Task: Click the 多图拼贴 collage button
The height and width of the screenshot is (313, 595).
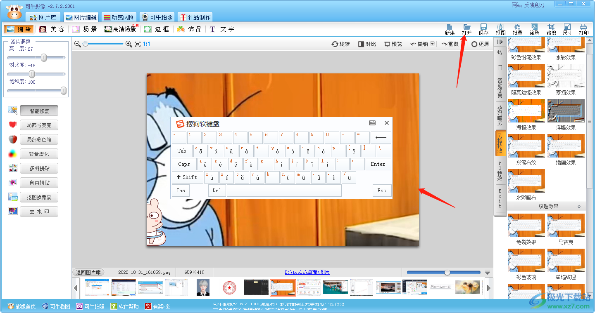Action: (39, 168)
